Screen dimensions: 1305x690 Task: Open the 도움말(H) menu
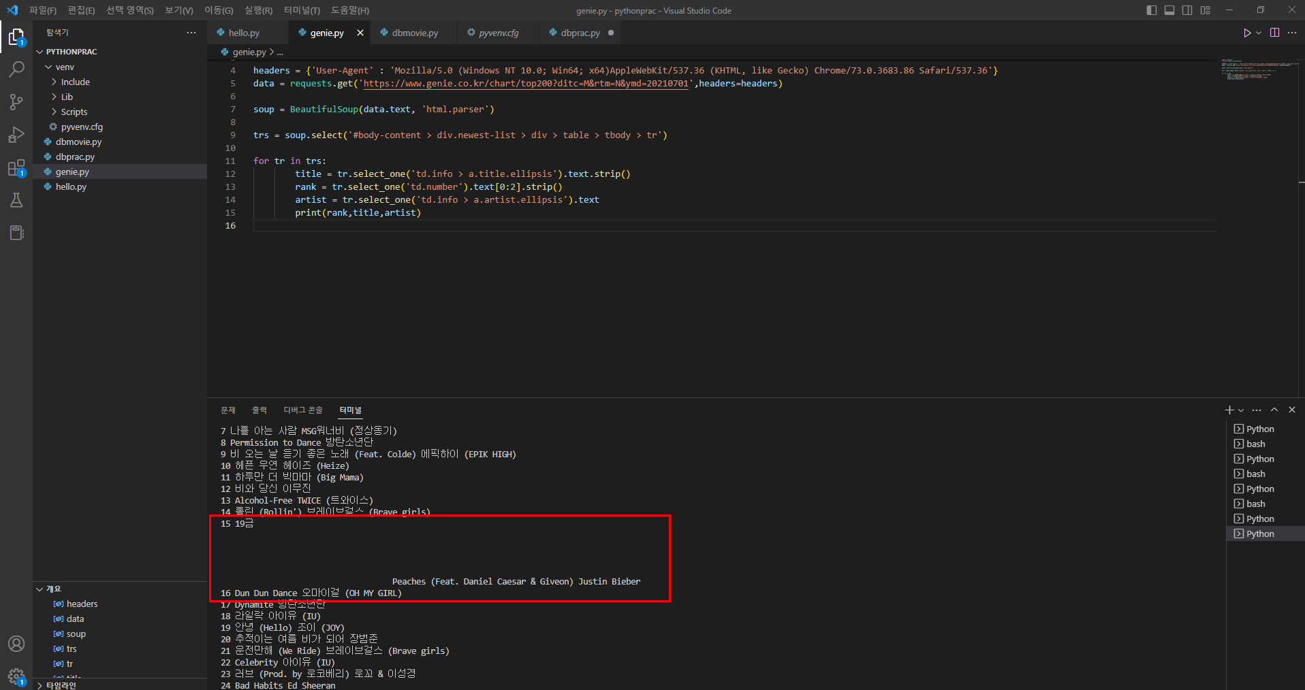pyautogui.click(x=350, y=10)
